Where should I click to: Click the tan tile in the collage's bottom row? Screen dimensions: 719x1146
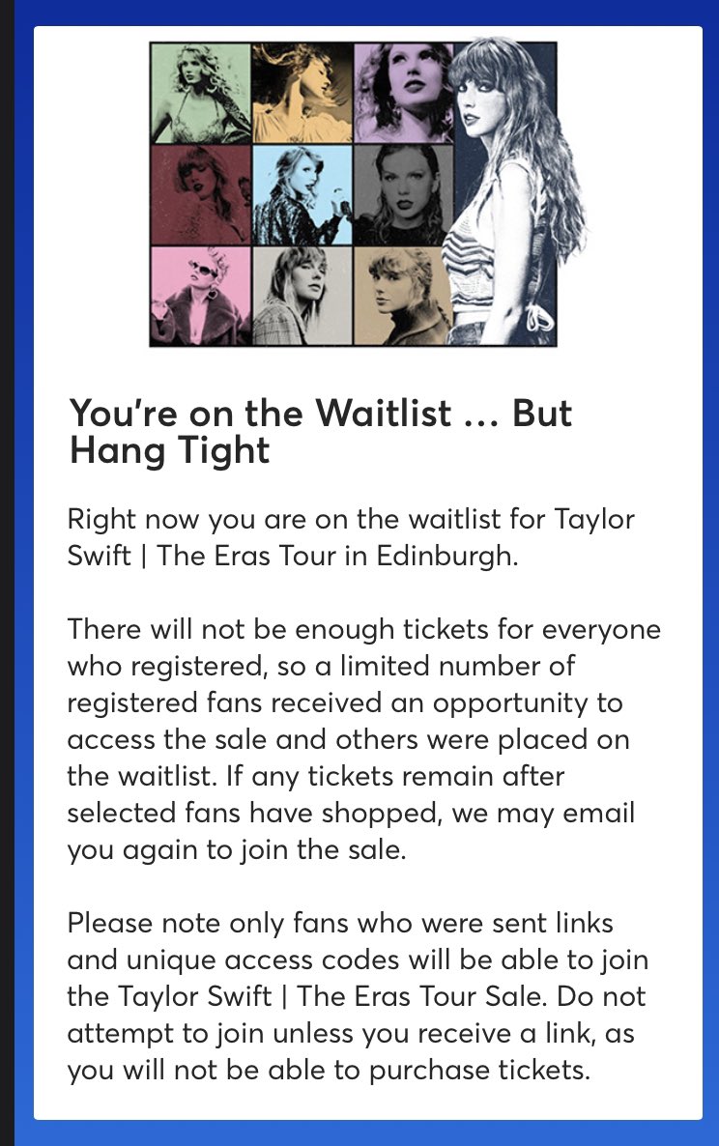click(x=402, y=296)
